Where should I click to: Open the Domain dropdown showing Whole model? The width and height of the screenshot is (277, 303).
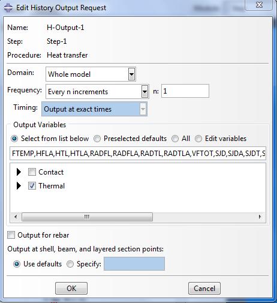click(91, 74)
